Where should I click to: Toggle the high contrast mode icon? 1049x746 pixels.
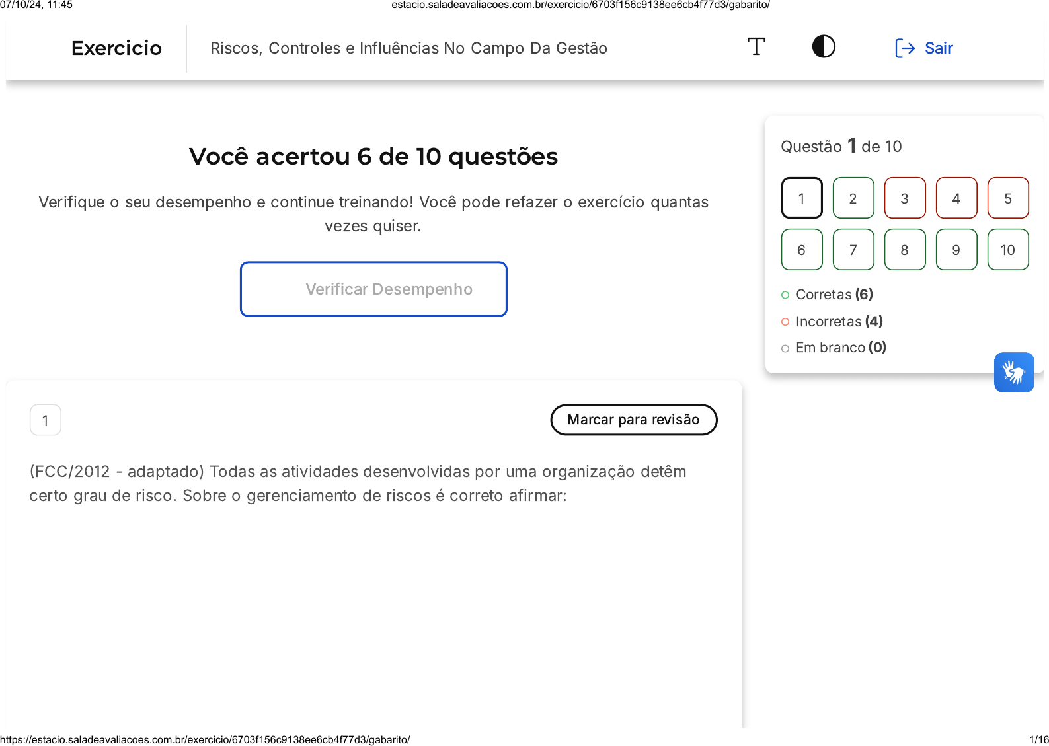[x=824, y=47]
